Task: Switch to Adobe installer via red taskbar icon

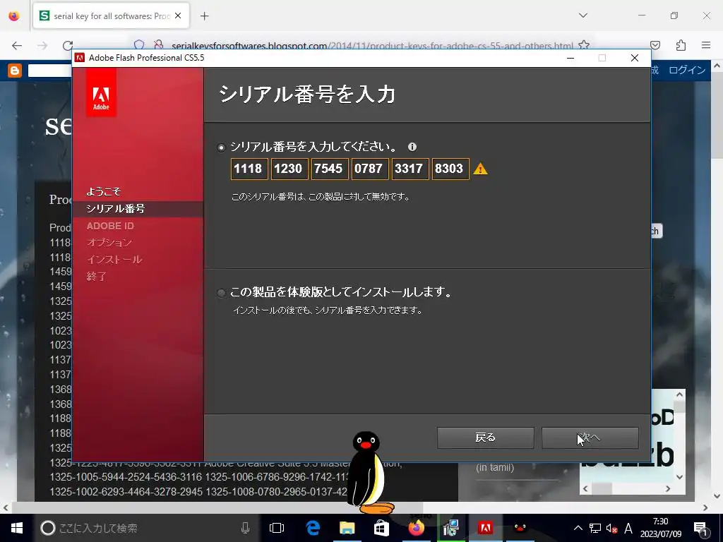Action: pyautogui.click(x=485, y=528)
